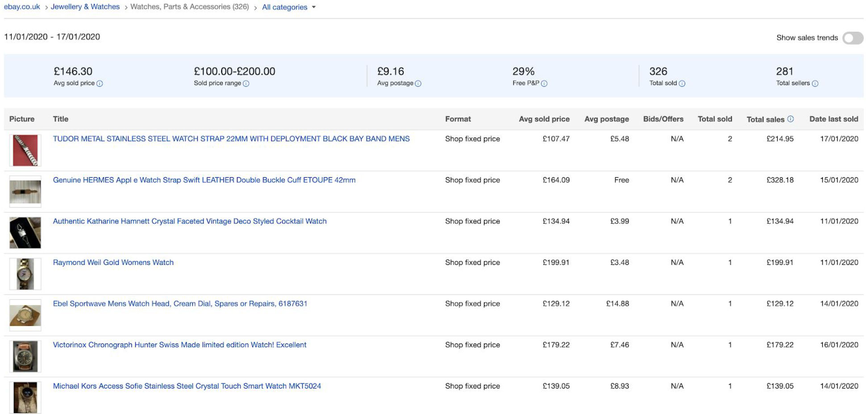Image resolution: width=866 pixels, height=414 pixels.
Task: Click the £146.30 average sold price value
Action: 73,71
